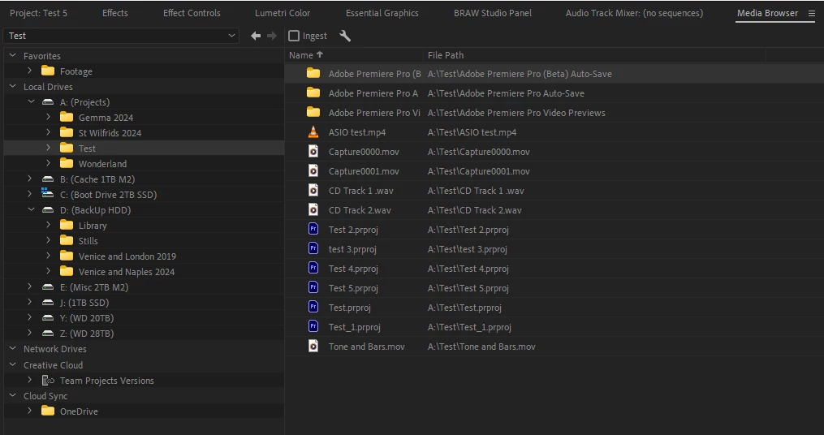Click the Premiere icon of Test.prproj
824x435 pixels.
click(x=313, y=308)
